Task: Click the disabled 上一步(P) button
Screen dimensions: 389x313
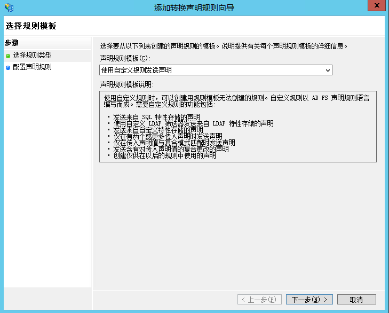Action: [259, 299]
